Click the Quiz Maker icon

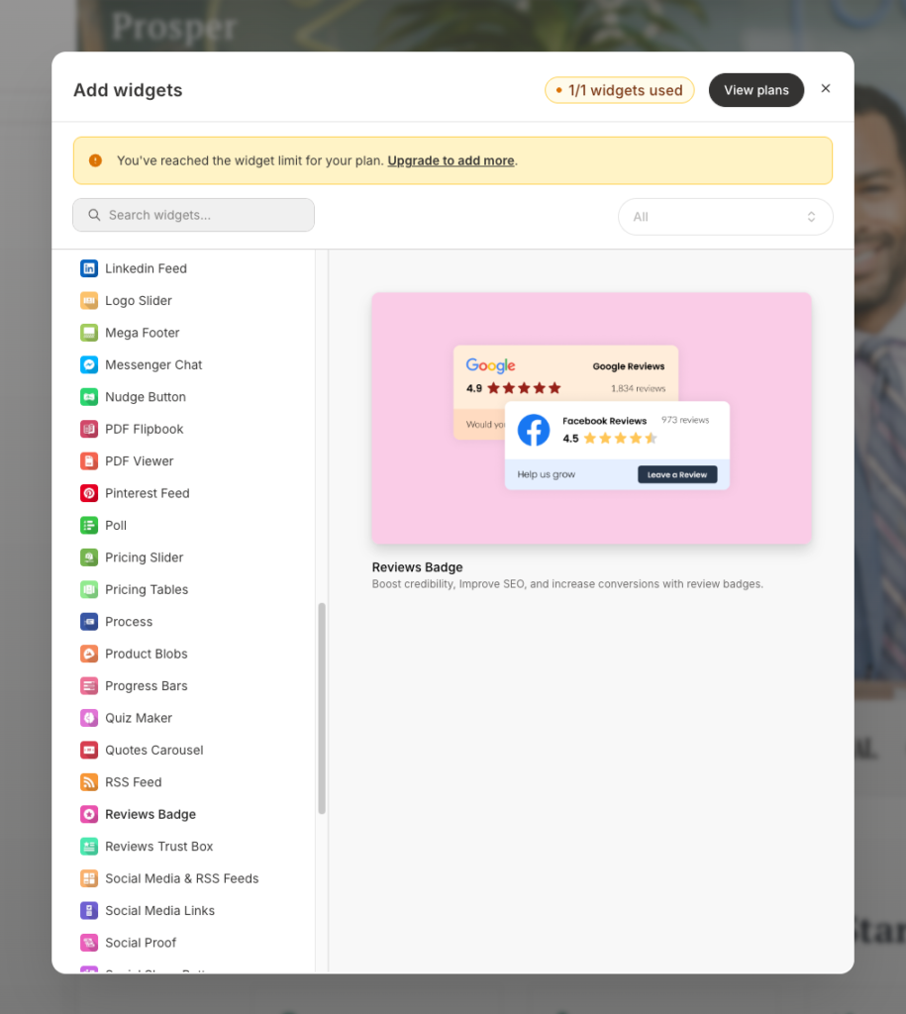click(88, 717)
